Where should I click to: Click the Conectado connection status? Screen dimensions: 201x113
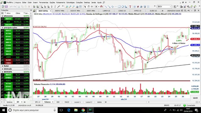click(x=189, y=105)
